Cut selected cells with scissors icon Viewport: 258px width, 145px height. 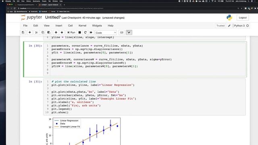37,33
